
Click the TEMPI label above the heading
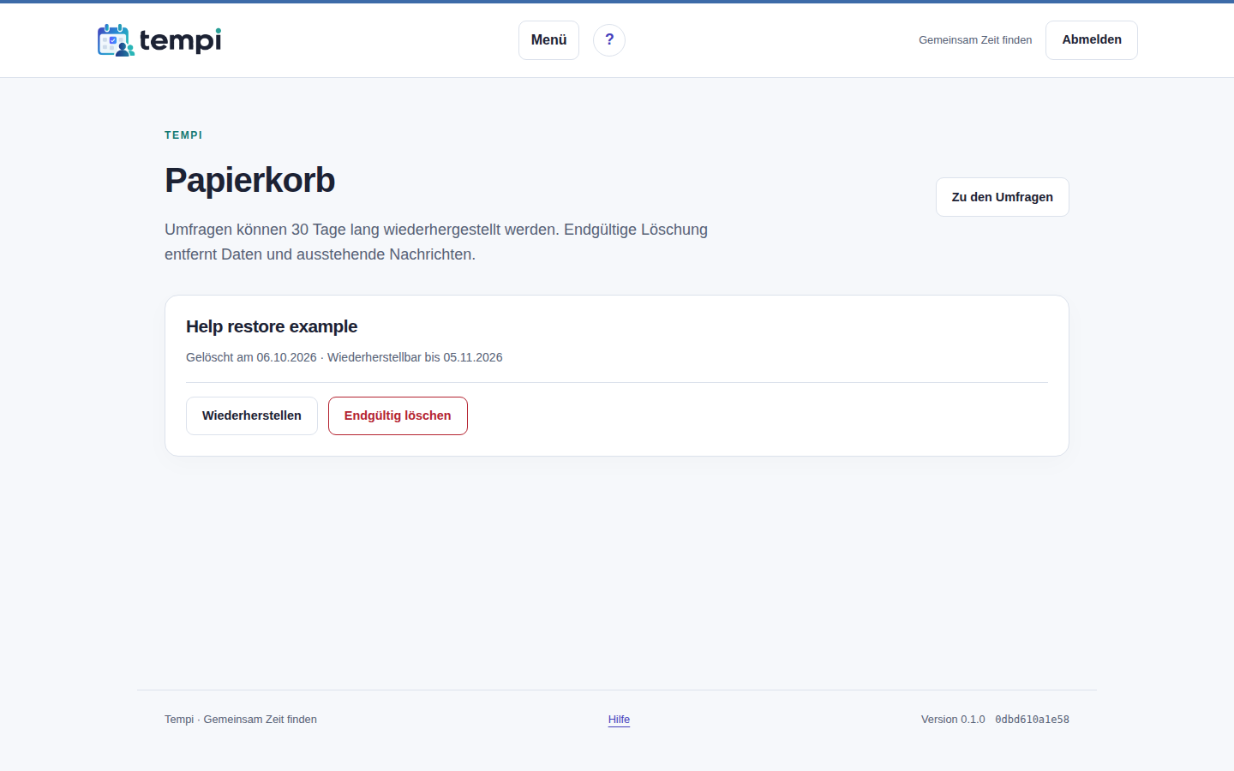(183, 135)
